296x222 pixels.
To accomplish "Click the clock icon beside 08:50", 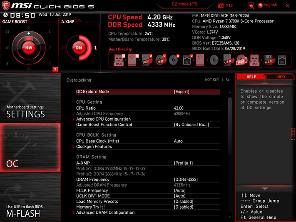I will coord(6,15).
